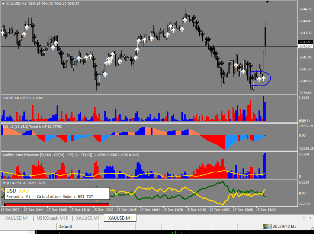Select the BULLBEAR HISTO 1.1200 label
The image size is (314, 234).
pos(23,98)
